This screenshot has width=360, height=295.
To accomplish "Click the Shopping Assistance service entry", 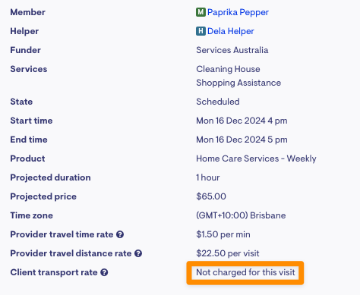I will [x=238, y=83].
